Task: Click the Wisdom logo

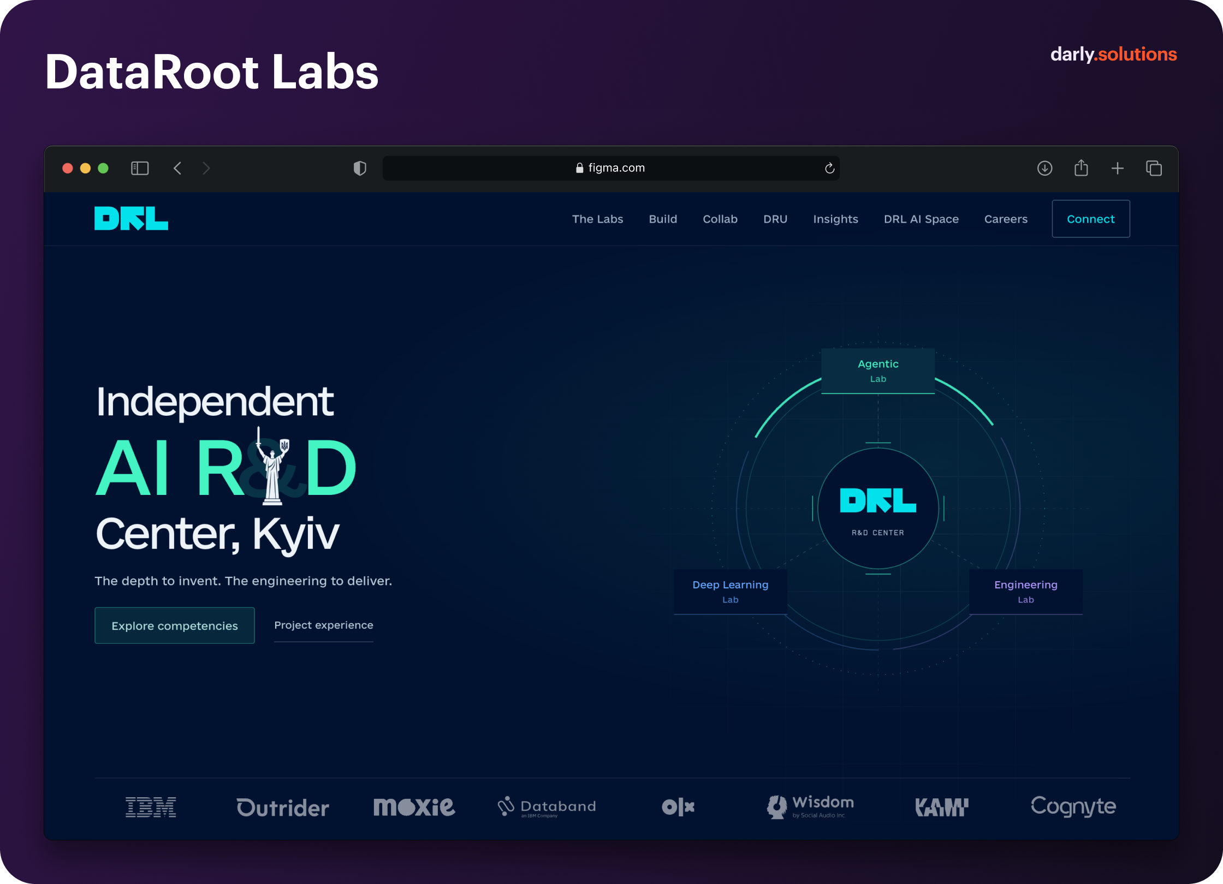Action: [x=810, y=807]
